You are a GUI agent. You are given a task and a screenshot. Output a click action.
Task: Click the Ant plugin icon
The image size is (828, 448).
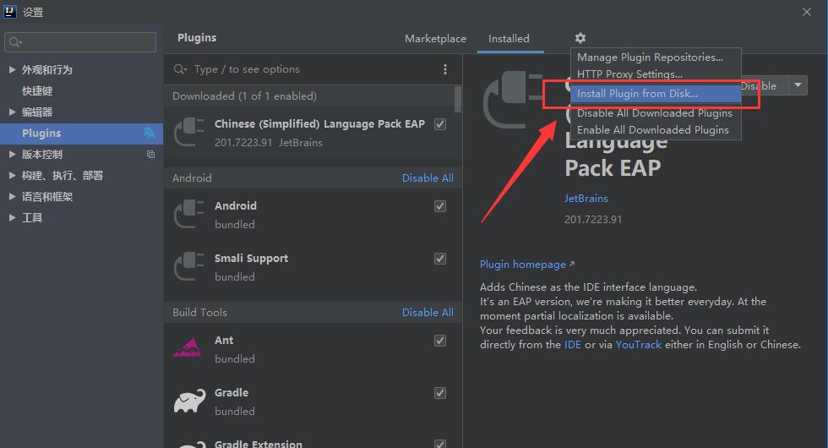point(188,348)
